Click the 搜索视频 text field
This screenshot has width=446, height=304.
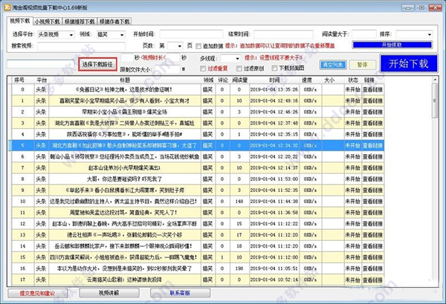coord(81,46)
